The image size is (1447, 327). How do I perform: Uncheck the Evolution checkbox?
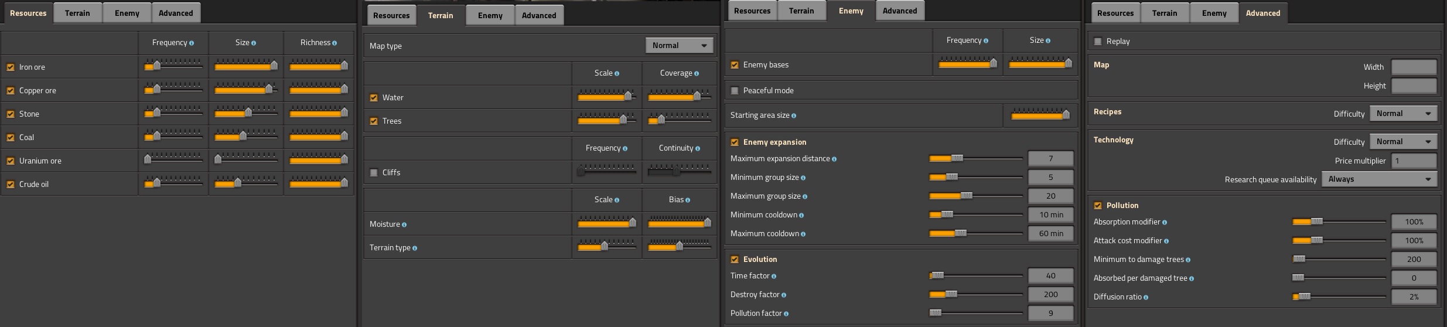tap(735, 260)
